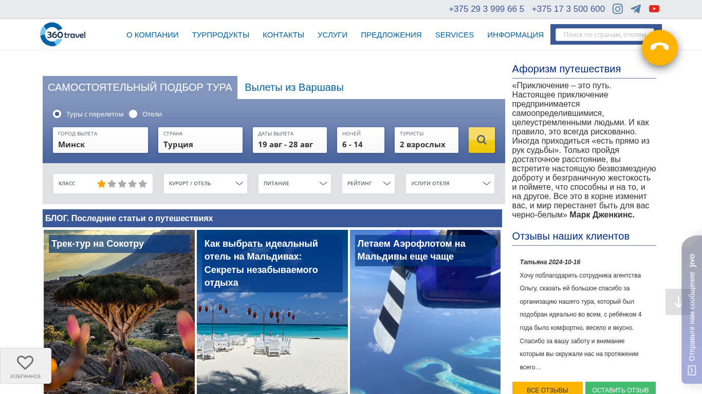Expand the Питание dropdown
The height and width of the screenshot is (394, 702).
pos(294,184)
